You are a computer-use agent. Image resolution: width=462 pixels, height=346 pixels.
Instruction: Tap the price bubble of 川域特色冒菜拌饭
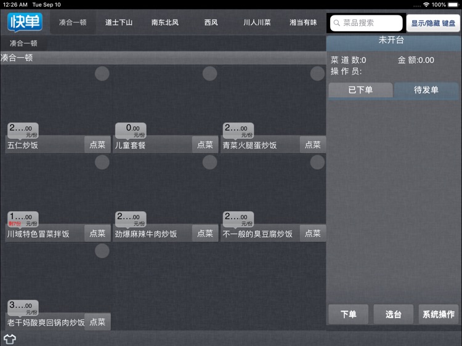pos(23,219)
